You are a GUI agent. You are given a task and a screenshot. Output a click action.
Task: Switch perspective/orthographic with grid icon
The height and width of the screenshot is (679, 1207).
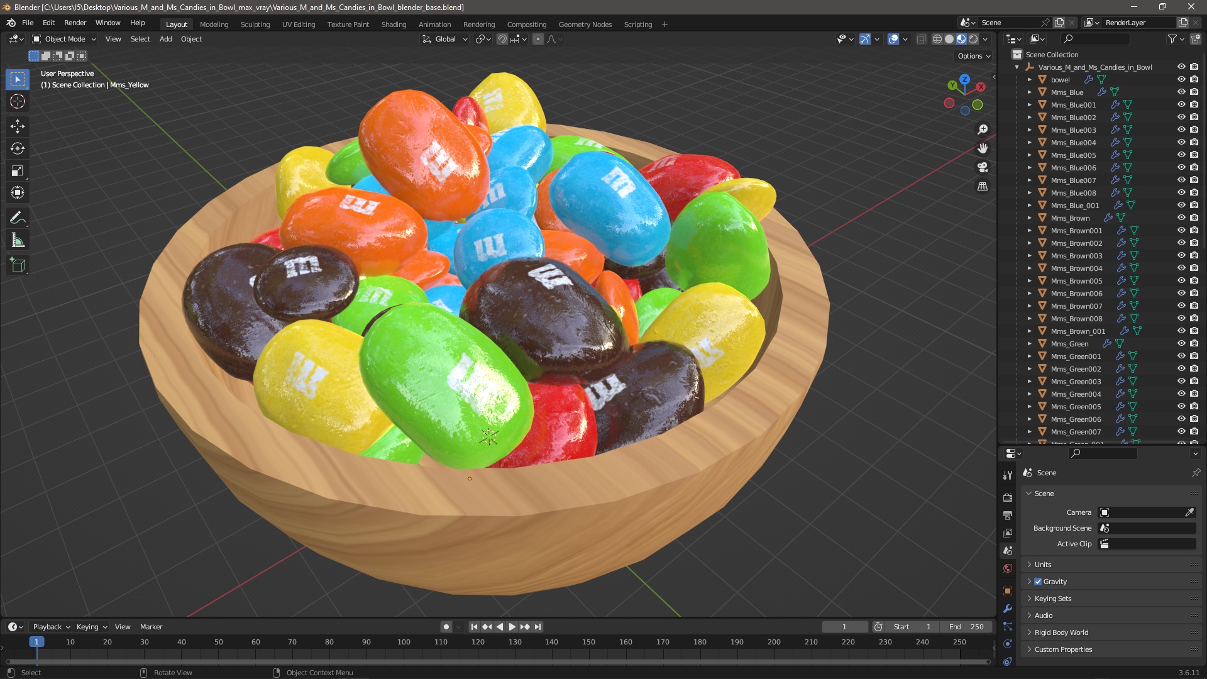(x=983, y=187)
